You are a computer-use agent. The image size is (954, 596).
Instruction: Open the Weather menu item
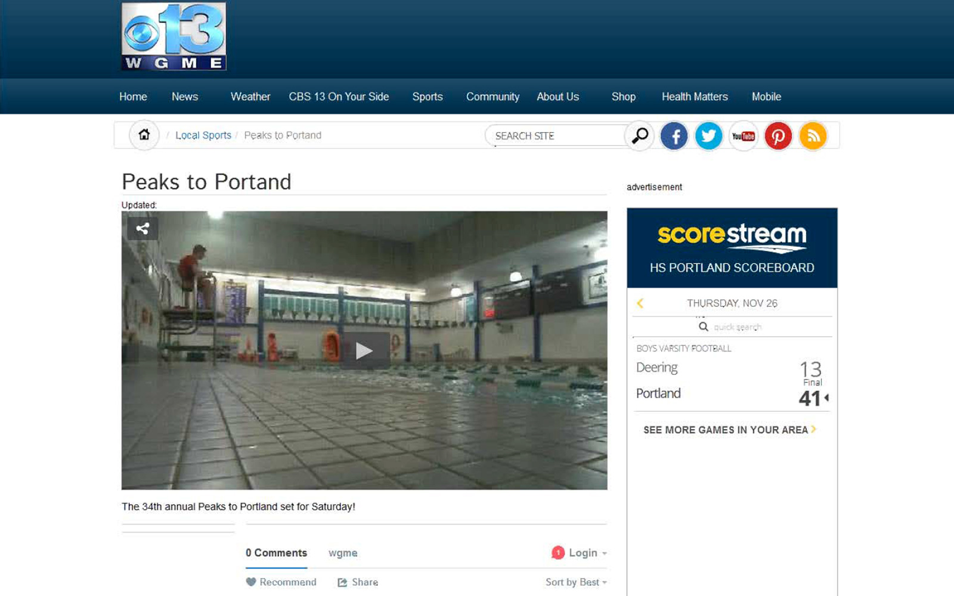click(x=250, y=97)
